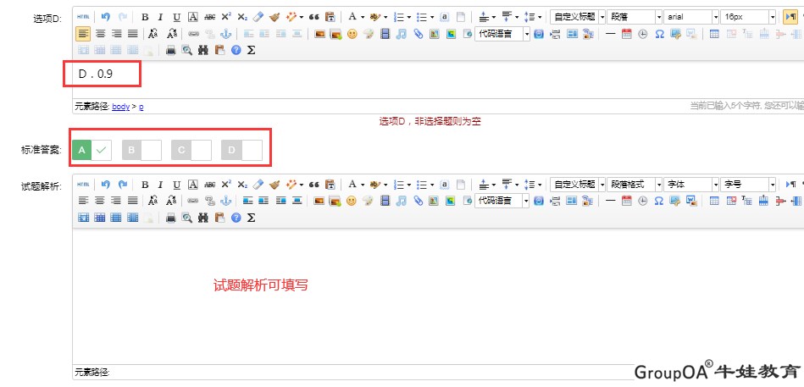Screen dimensions: 804x387
Task: Toggle right align in 选项D editor
Action: pos(117,35)
